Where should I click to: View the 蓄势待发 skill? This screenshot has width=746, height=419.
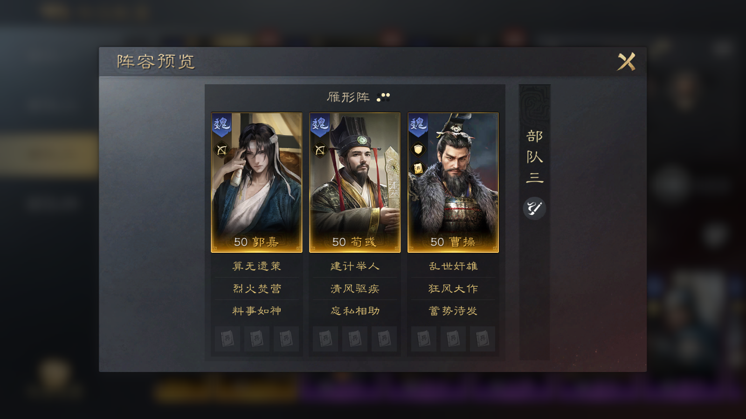point(453,311)
